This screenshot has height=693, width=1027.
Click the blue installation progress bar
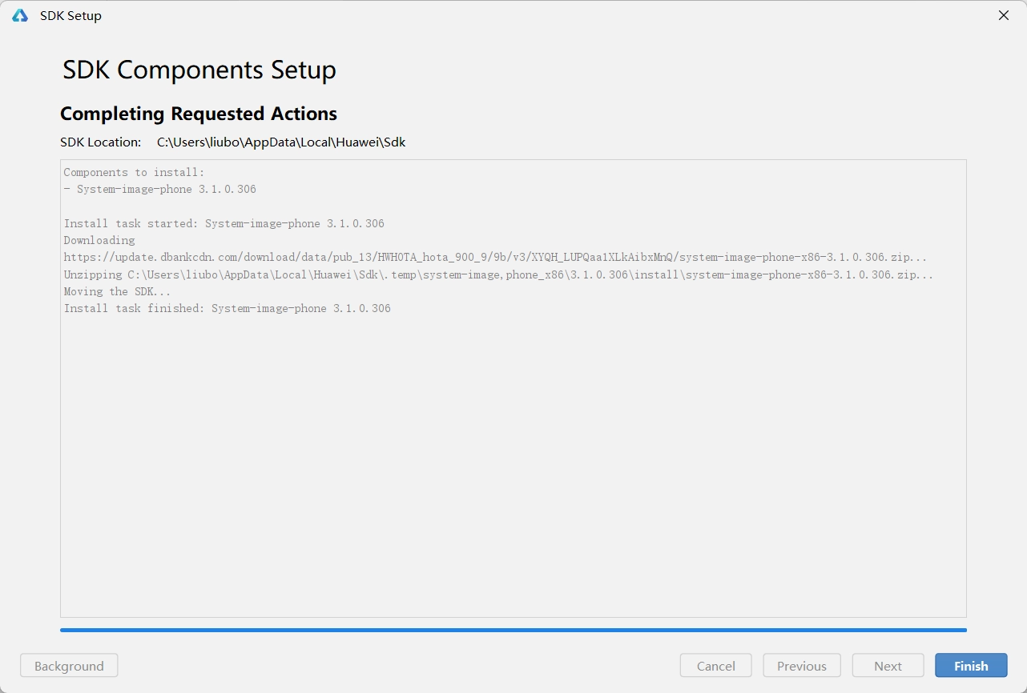tap(513, 630)
